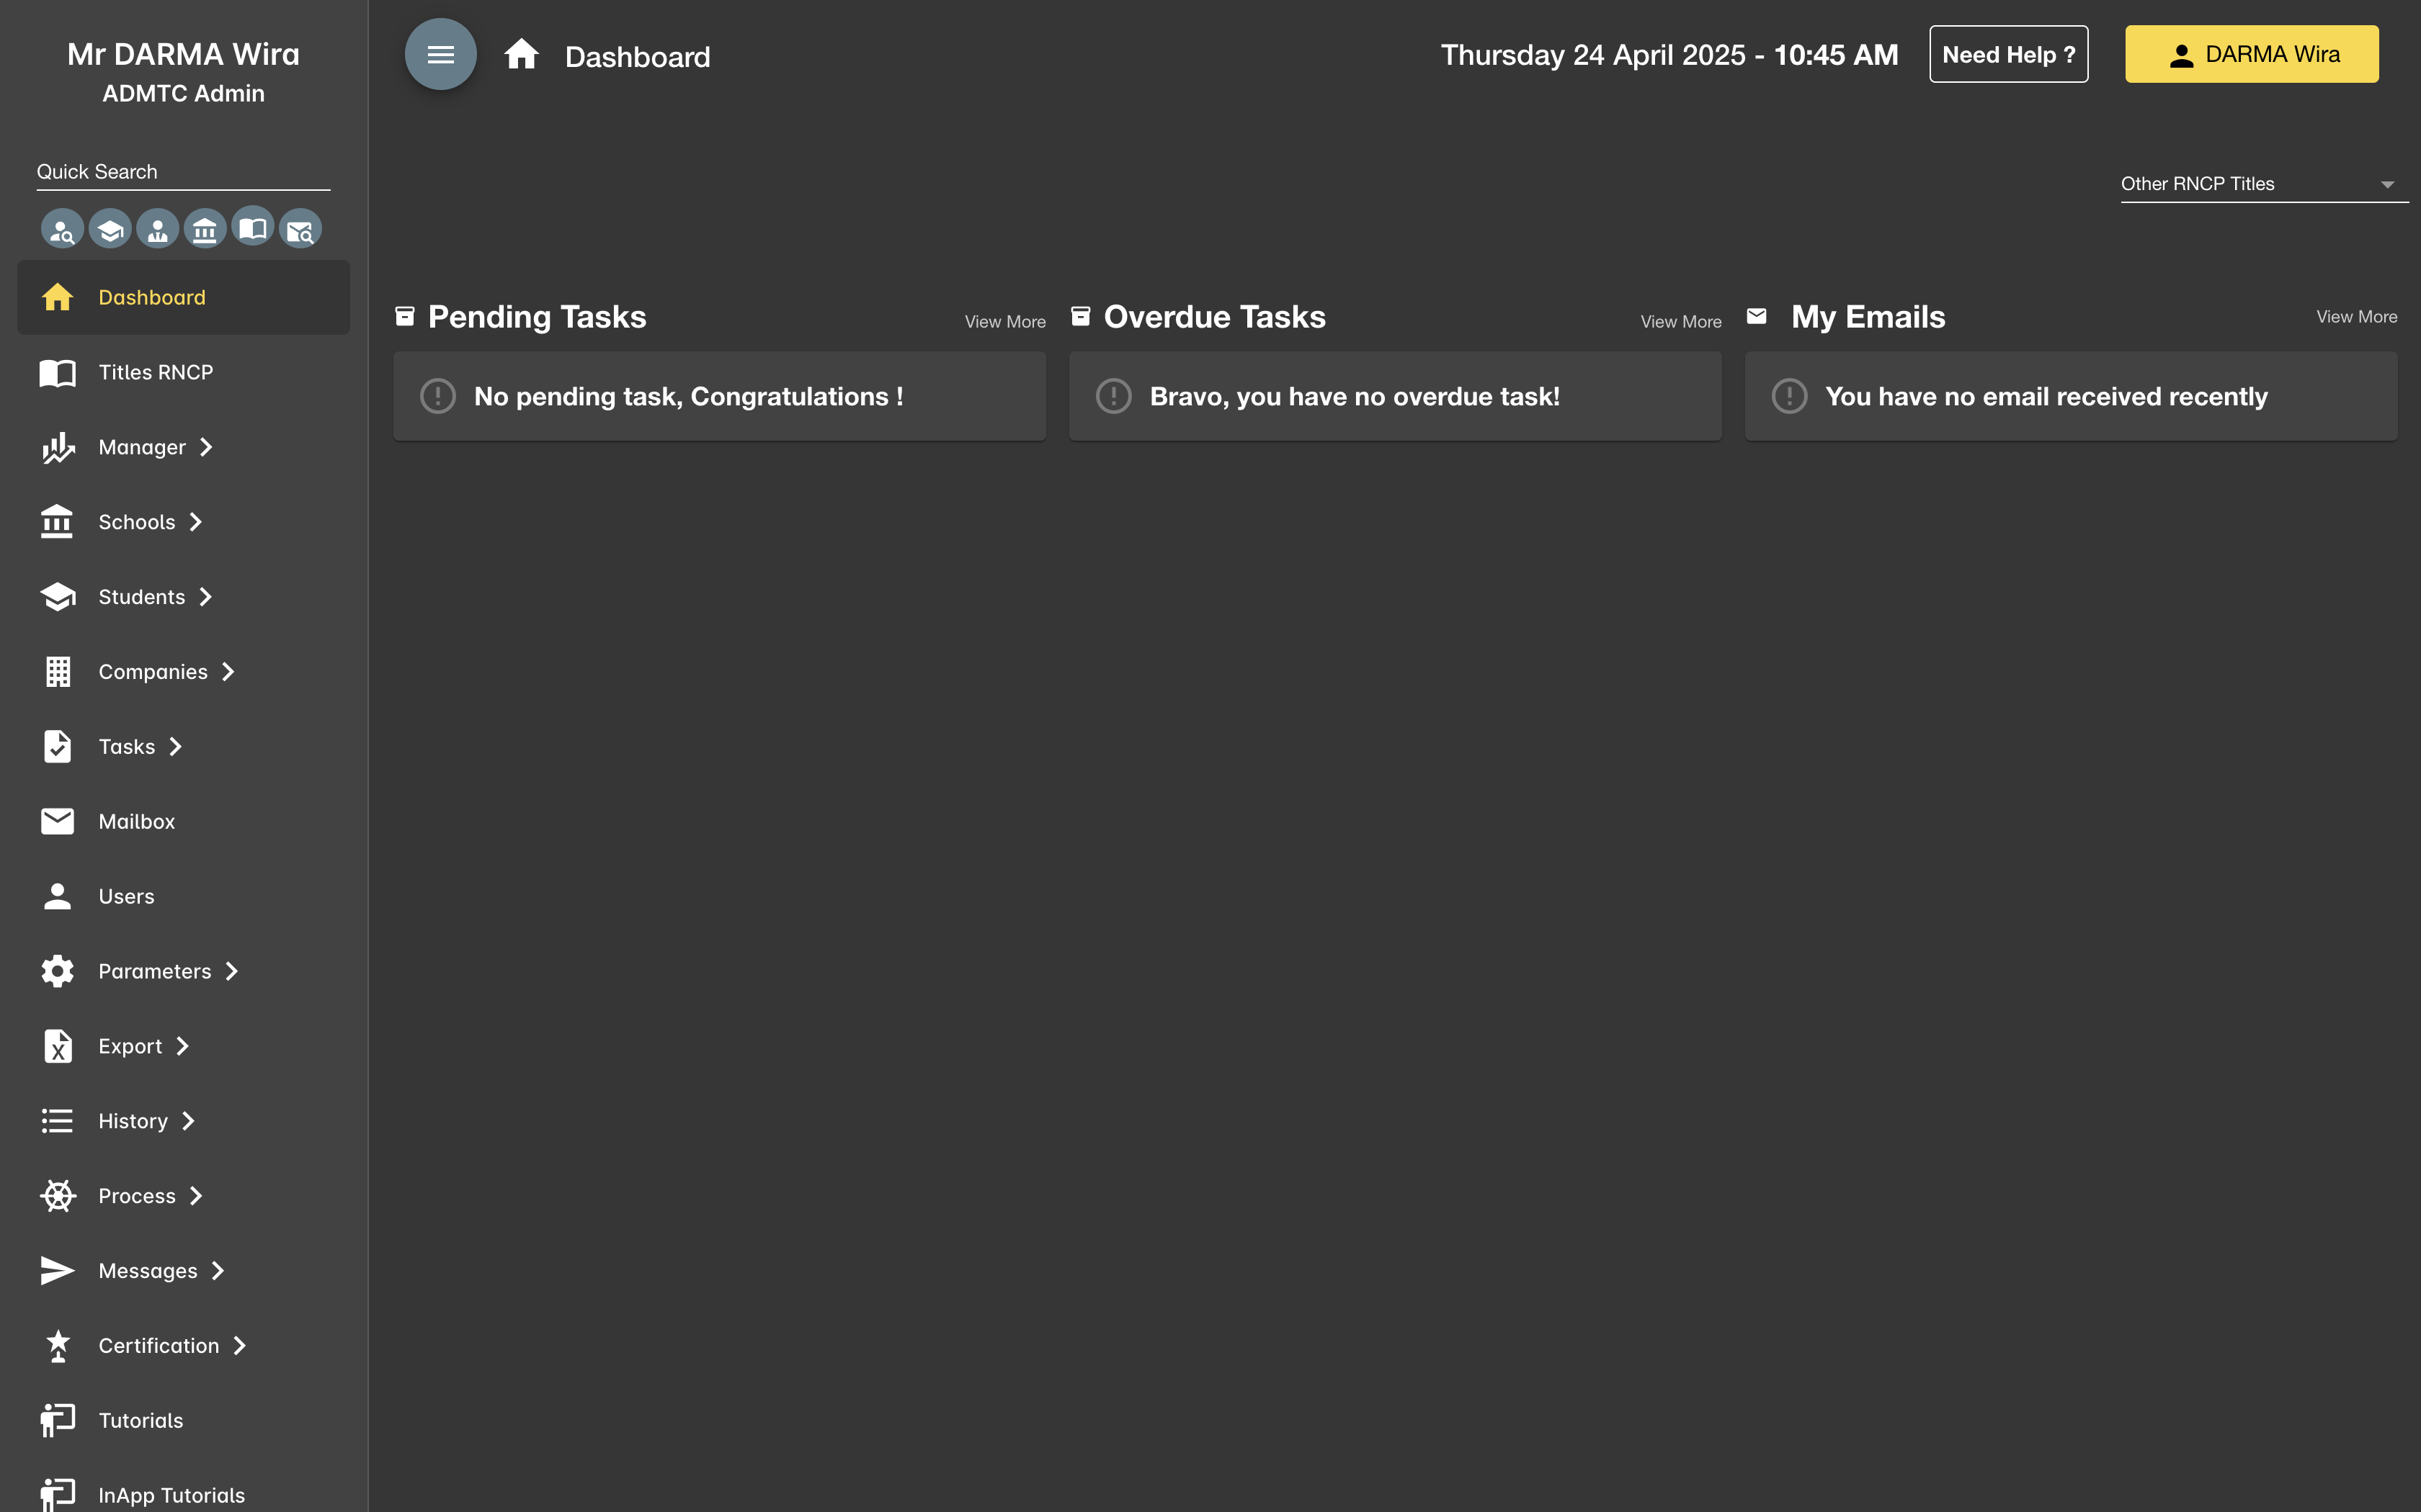
Task: Click the open book quick search icon
Action: pyautogui.click(x=253, y=228)
